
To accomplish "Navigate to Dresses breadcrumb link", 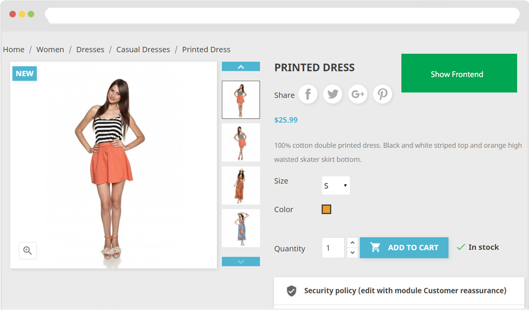I will 90,50.
